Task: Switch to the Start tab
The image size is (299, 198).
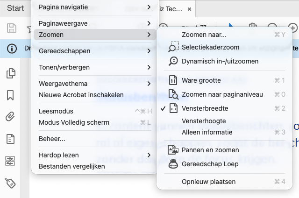Action: 15,8
